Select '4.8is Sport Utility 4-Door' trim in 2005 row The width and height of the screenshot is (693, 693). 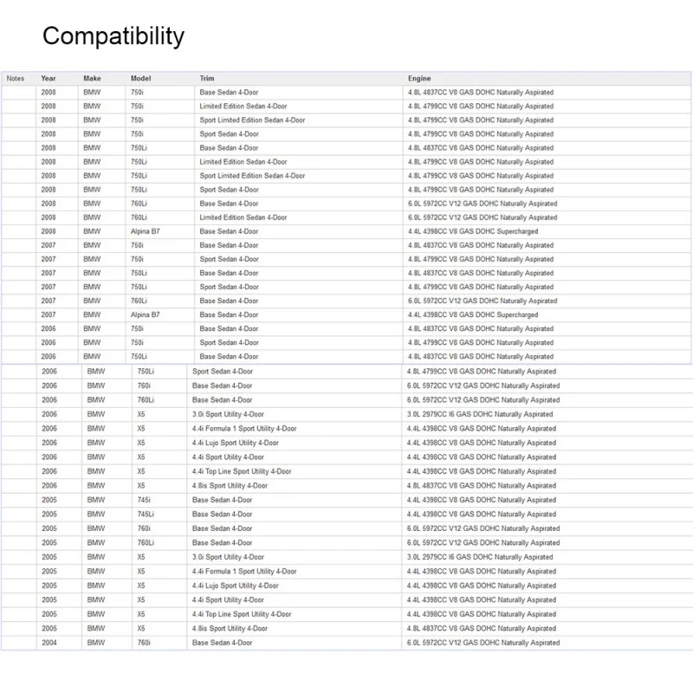click(230, 628)
